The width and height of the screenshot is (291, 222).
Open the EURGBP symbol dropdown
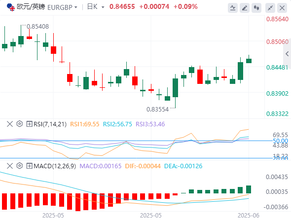pyautogui.click(x=62, y=7)
